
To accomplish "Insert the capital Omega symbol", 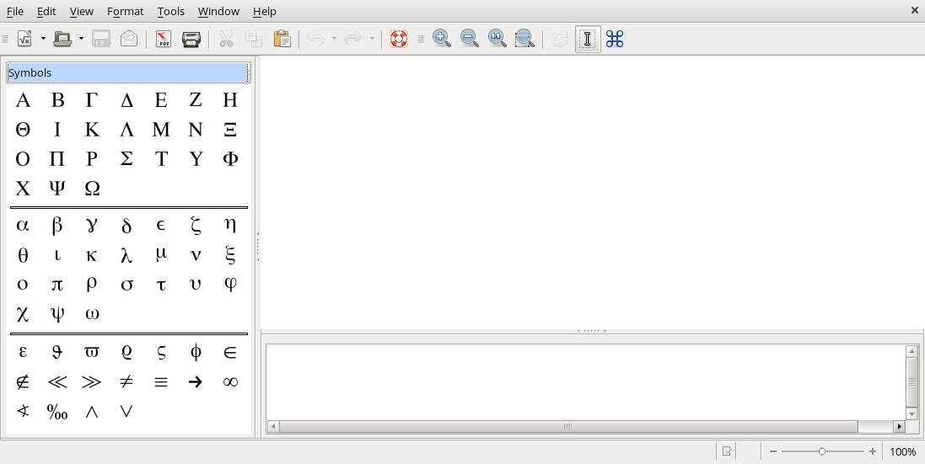I will click(x=92, y=189).
